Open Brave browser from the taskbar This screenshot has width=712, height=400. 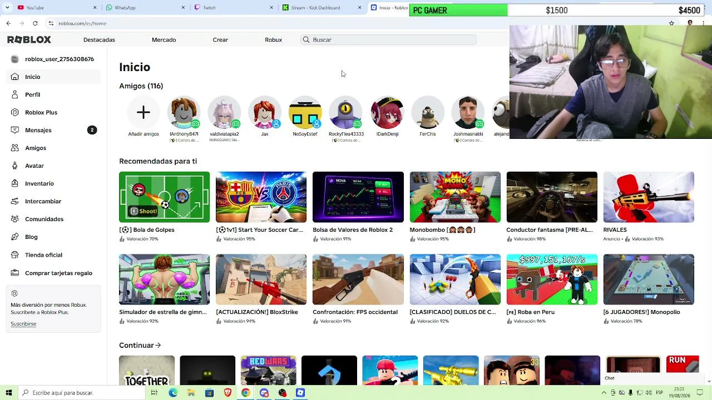(228, 393)
